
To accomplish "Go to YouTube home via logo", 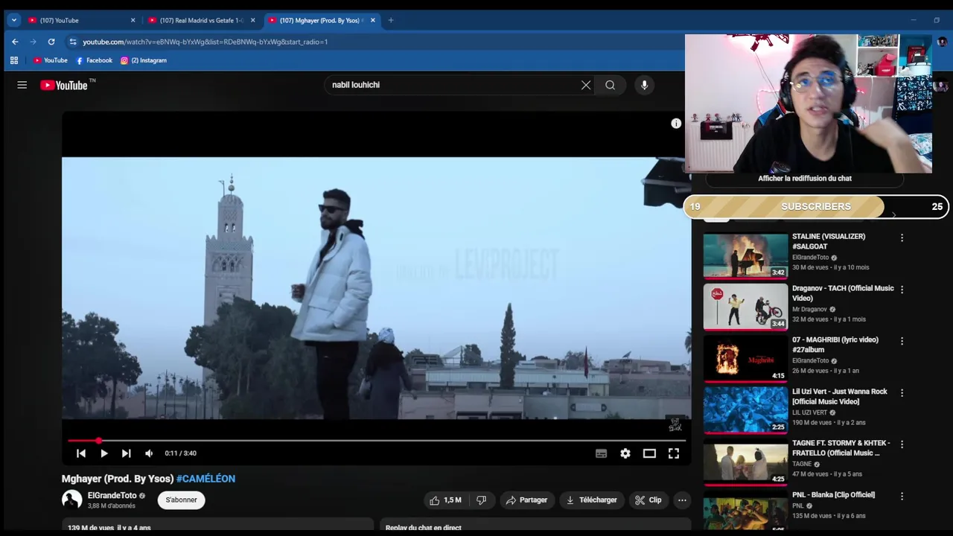I will 64,85.
